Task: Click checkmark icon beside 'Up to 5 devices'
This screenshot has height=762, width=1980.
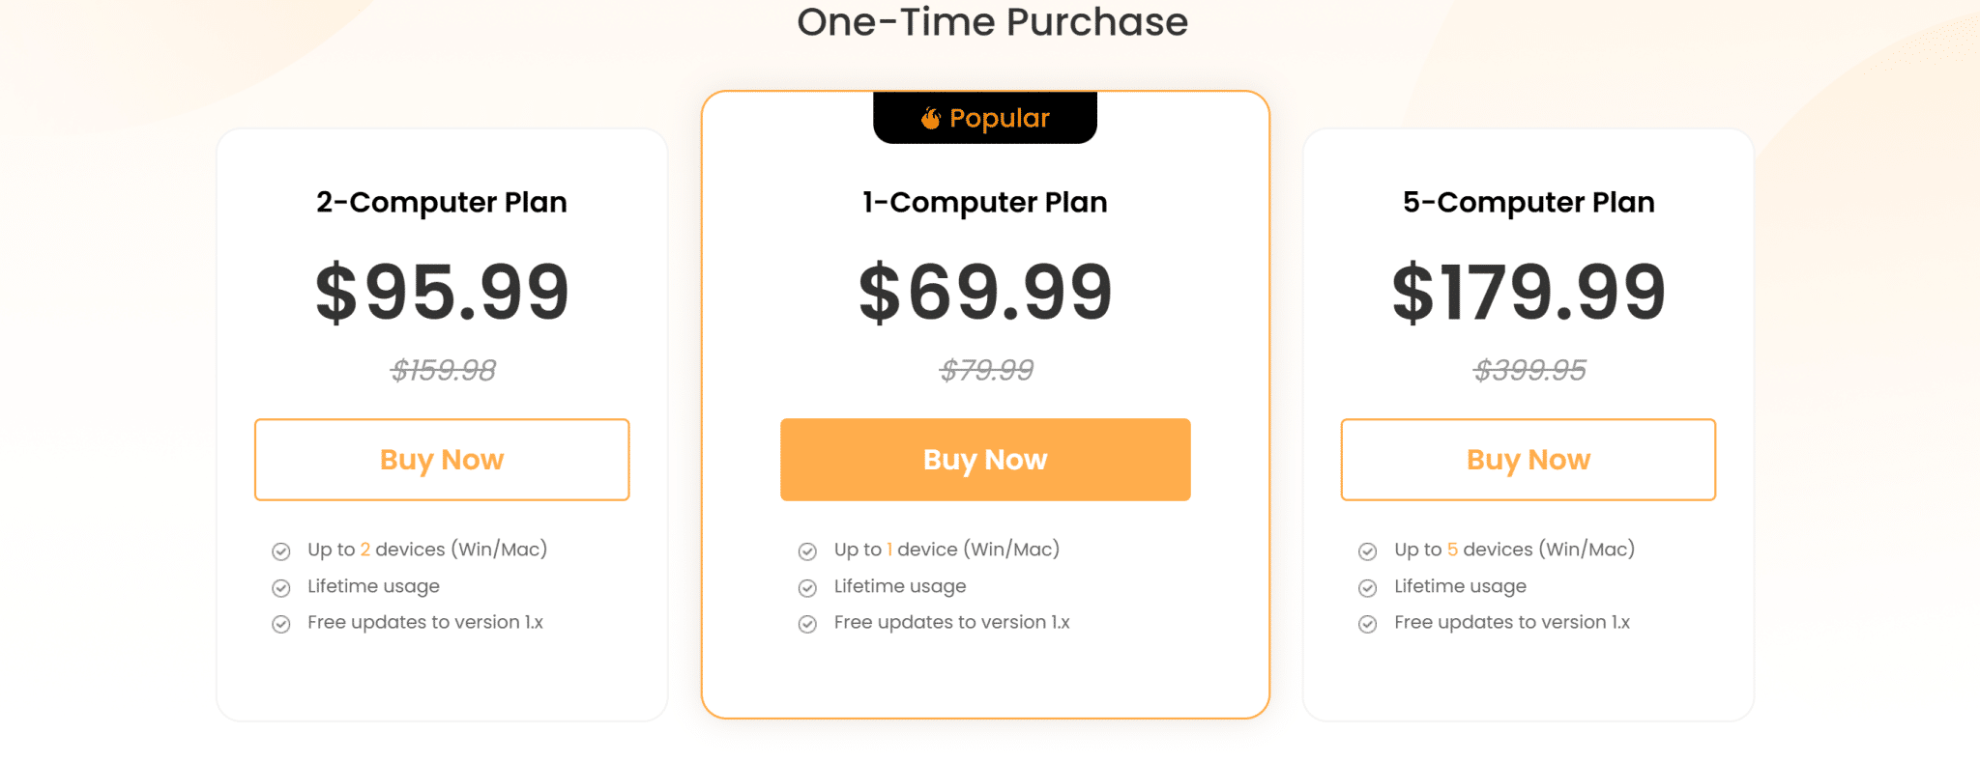Action: (1367, 551)
